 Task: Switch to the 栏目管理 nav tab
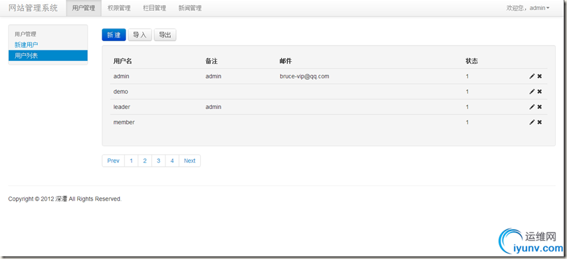click(x=154, y=8)
